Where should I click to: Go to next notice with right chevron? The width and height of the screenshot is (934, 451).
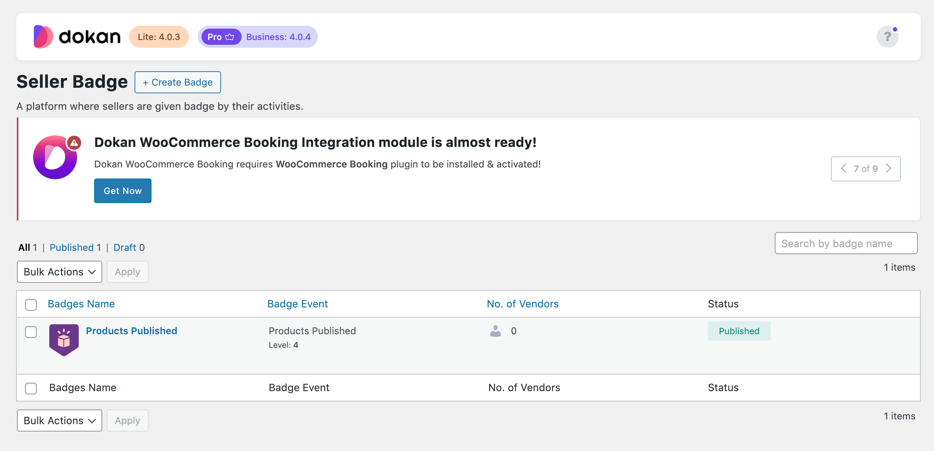[x=888, y=169]
